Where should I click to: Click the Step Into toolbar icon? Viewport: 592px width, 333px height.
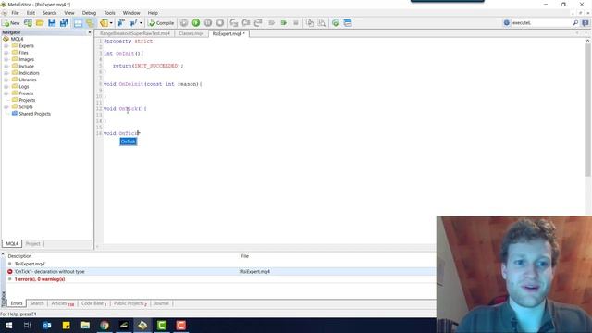[x=234, y=23]
